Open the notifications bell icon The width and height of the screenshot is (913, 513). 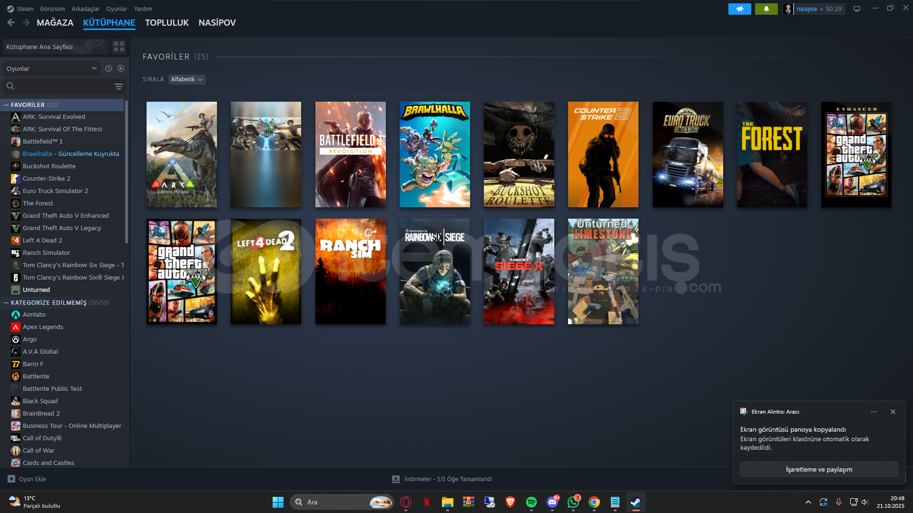click(x=766, y=9)
